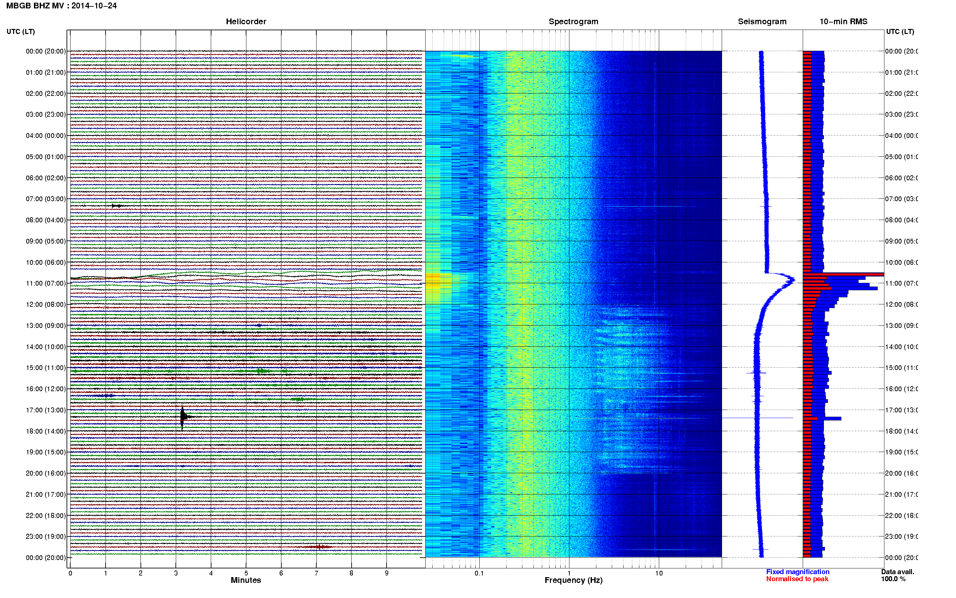Select the Seismogram panel heading
Screen dimensions: 956x598
click(762, 22)
